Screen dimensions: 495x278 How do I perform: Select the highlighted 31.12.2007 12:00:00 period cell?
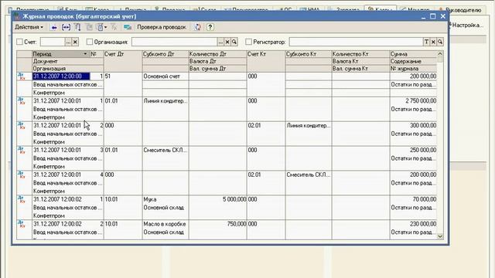click(61, 76)
